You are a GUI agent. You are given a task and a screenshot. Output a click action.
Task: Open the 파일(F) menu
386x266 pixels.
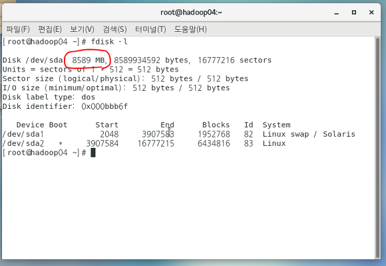tap(18, 29)
